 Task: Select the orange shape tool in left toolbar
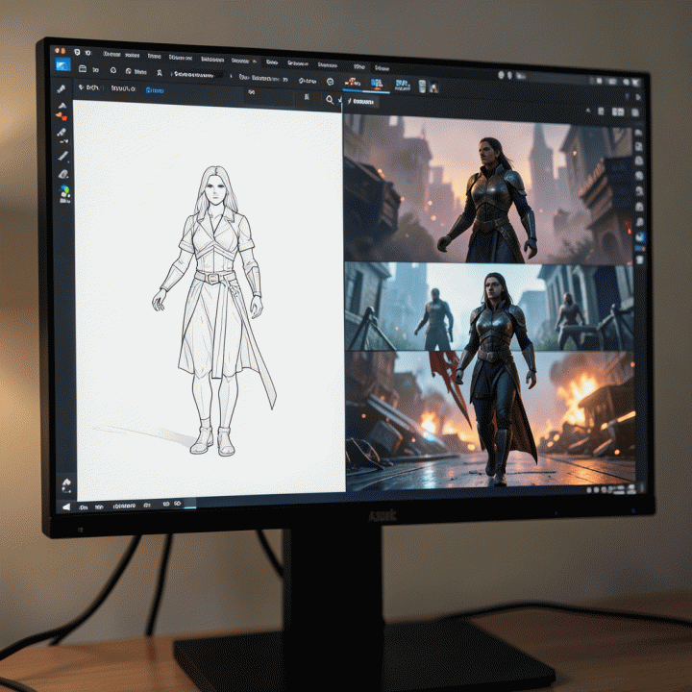coord(62,116)
